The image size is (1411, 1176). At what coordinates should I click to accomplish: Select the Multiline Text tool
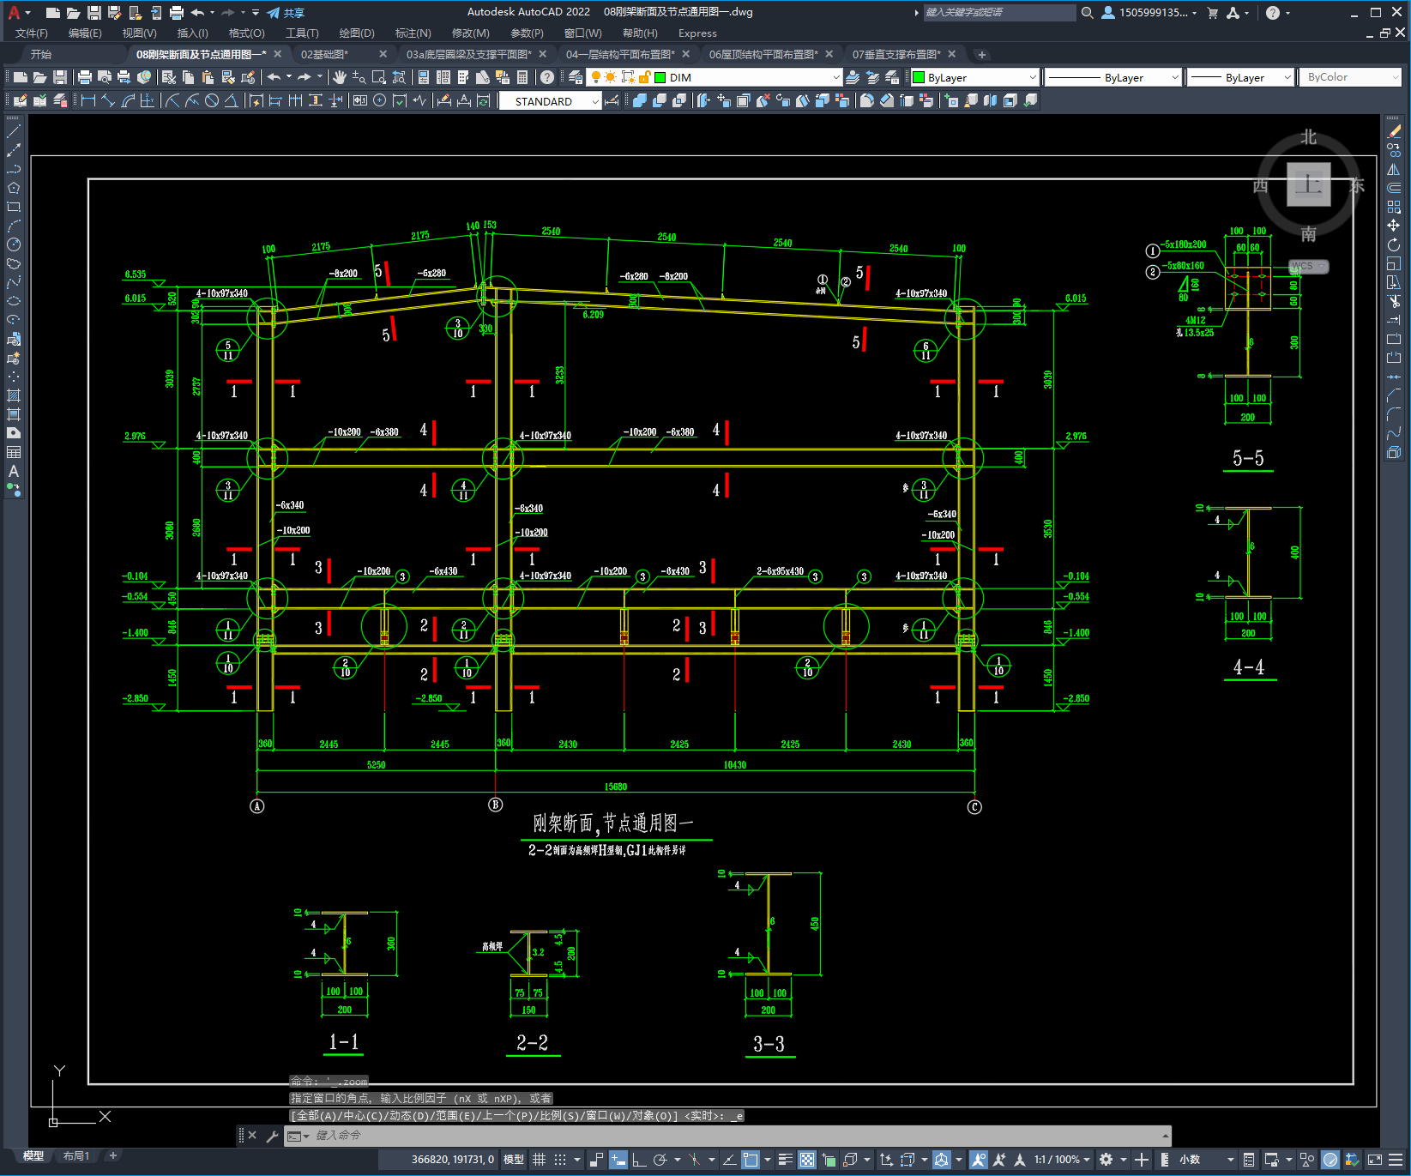coord(14,471)
